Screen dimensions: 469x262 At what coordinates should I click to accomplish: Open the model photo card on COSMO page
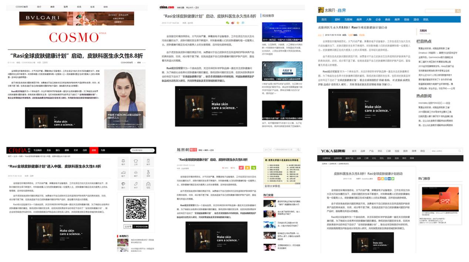point(125,99)
